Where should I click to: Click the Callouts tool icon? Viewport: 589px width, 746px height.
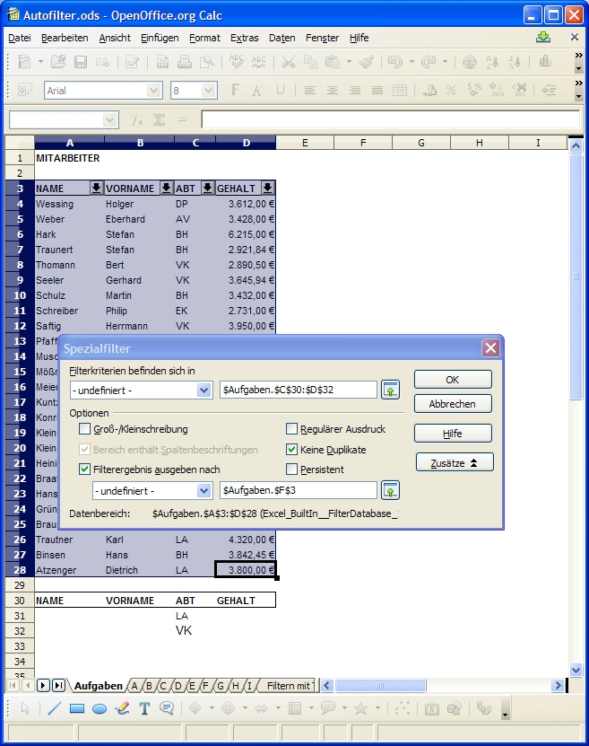pos(166,708)
